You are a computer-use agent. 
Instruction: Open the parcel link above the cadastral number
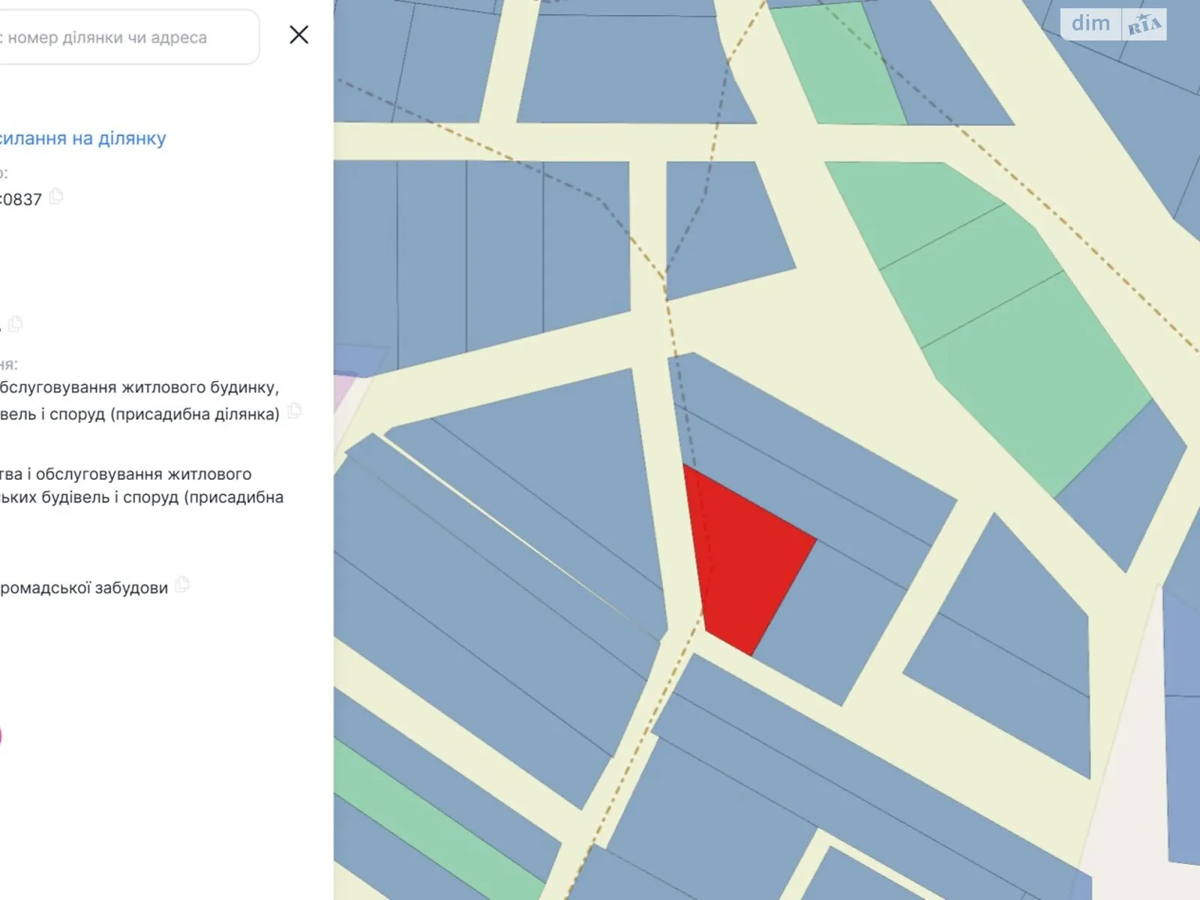click(x=82, y=139)
